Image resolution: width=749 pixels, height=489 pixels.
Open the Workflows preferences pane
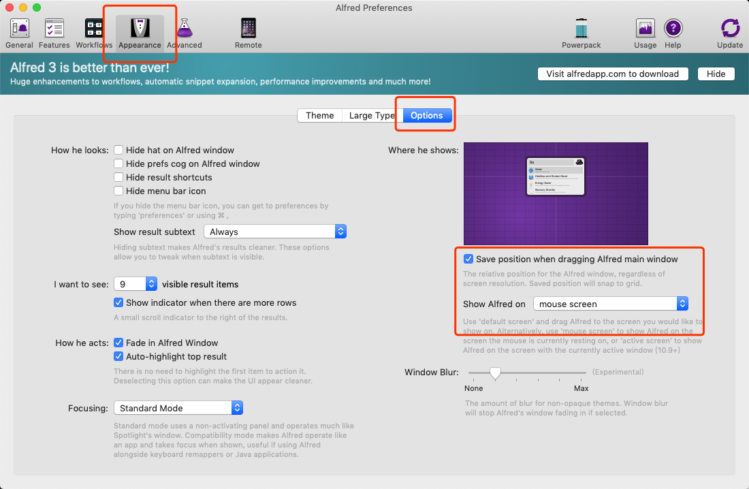(x=94, y=33)
